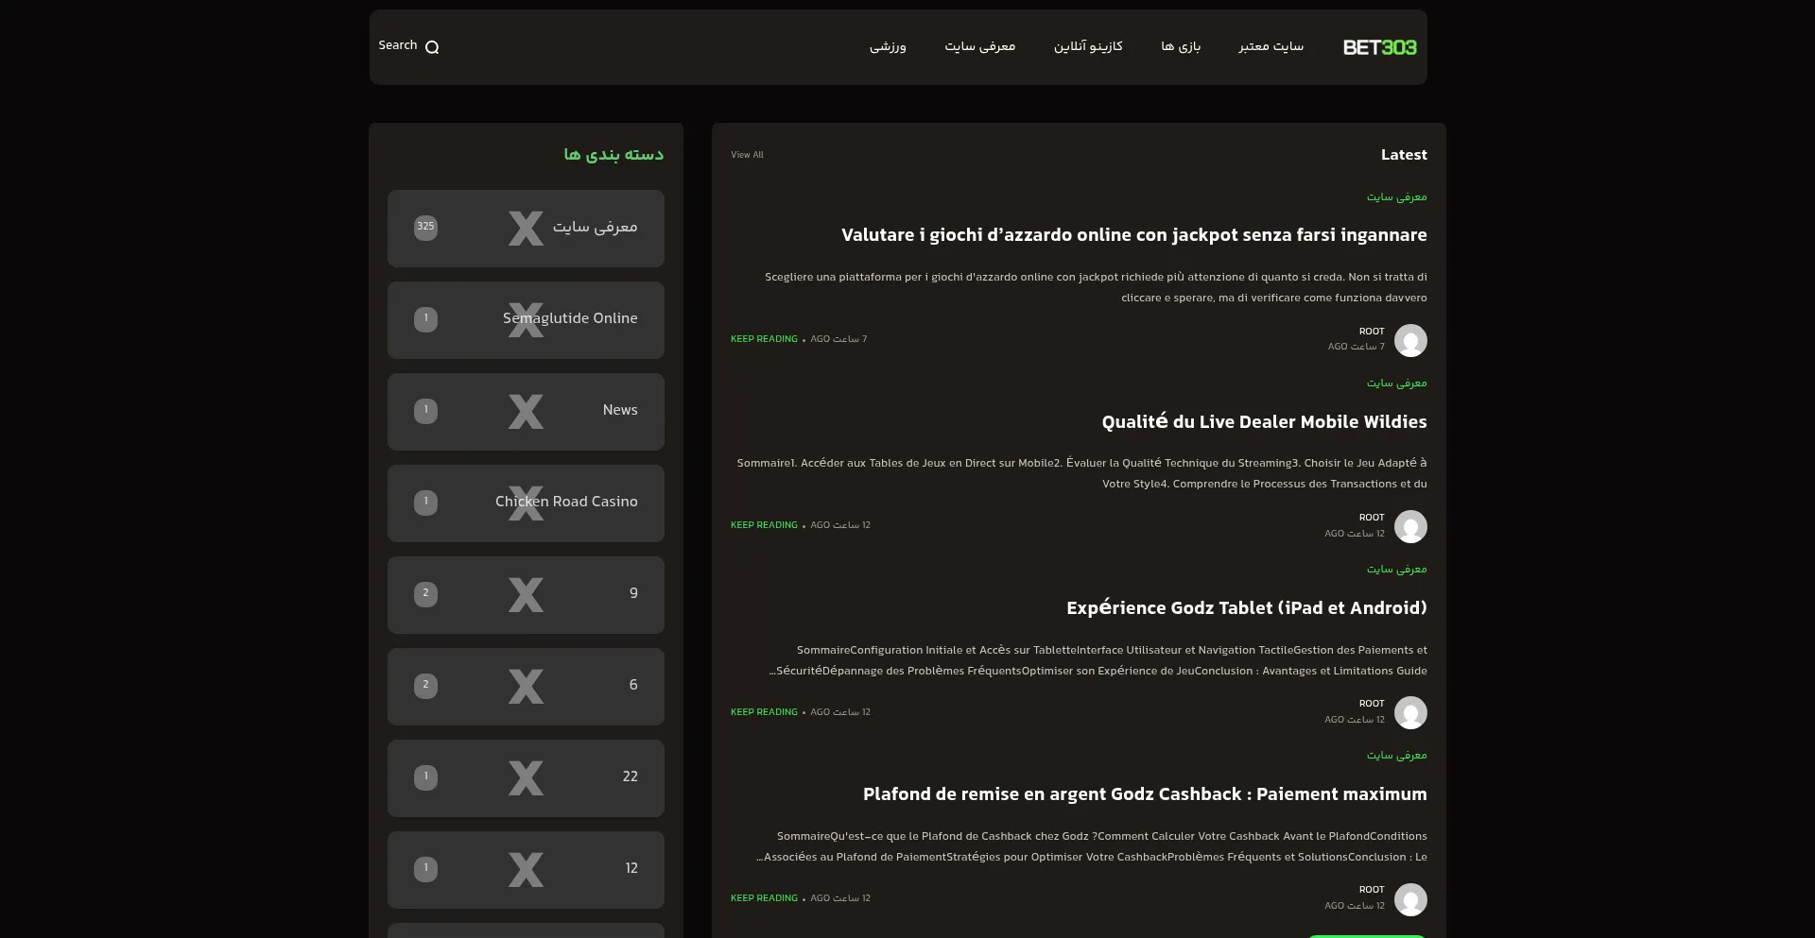The width and height of the screenshot is (1815, 938).
Task: Open the کازینو آنلاین menu item
Action: [x=1088, y=46]
